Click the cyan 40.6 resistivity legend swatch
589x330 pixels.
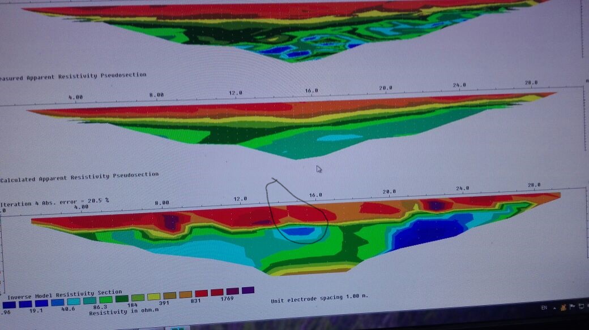73,302
